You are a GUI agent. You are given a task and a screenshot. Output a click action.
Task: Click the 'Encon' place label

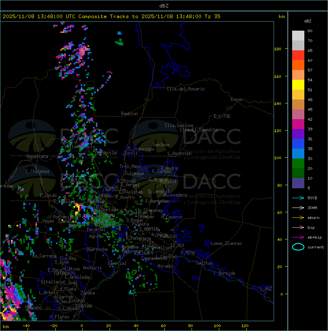click(x=237, y=99)
